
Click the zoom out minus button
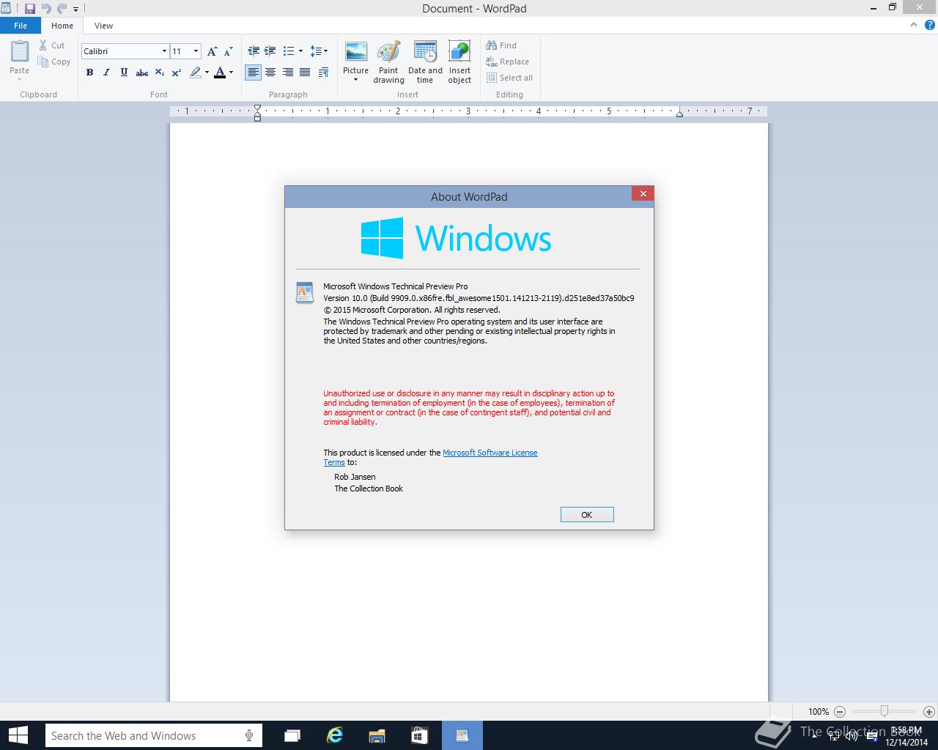click(840, 711)
